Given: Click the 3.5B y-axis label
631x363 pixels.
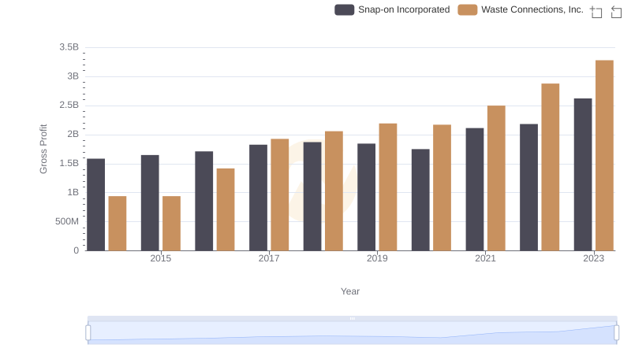Looking at the screenshot, I should (x=69, y=47).
